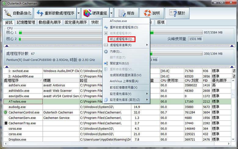Open dropdown arrow next to 硬碟重組
The width and height of the screenshot is (238, 149).
click(111, 13)
